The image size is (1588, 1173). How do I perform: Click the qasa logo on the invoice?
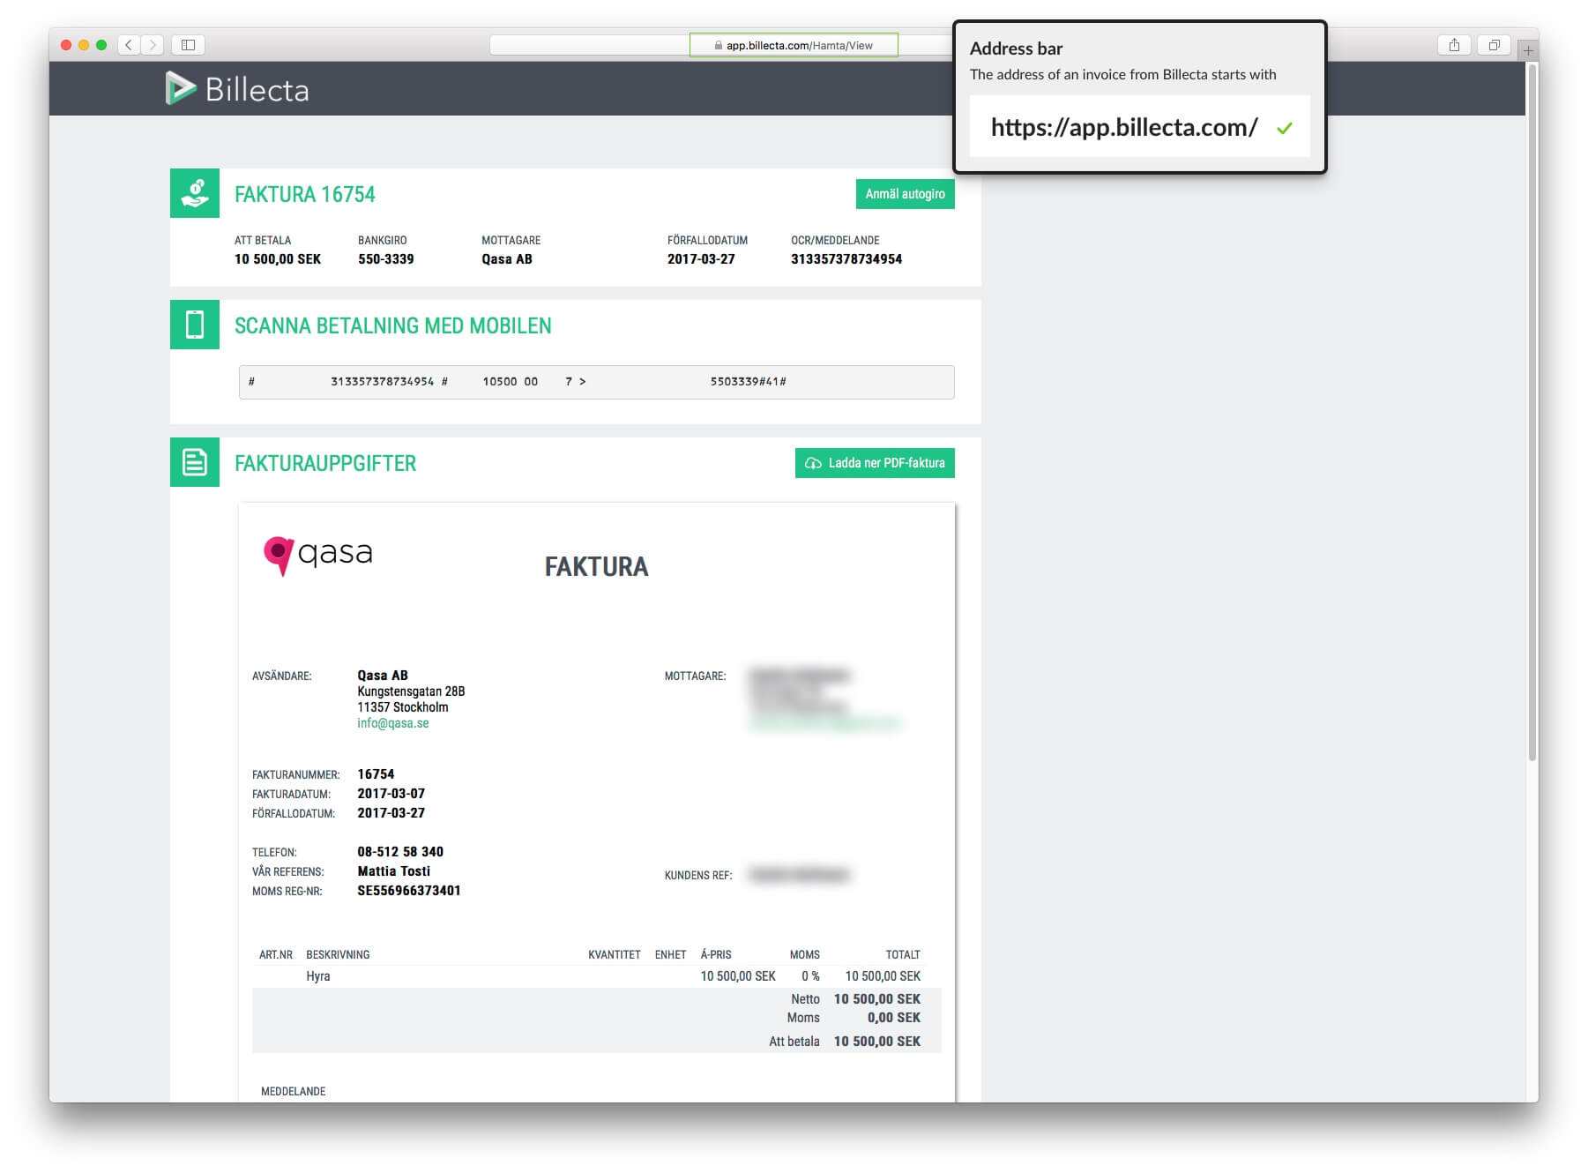coord(318,556)
